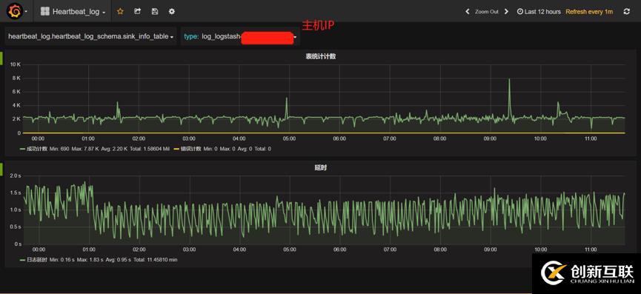641x294 pixels.
Task: Open the 表统计计数 panel title menu
Action: tap(320, 56)
